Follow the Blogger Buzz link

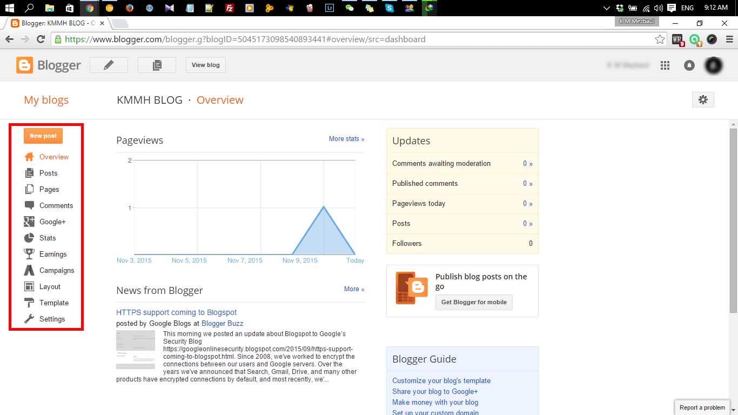coord(222,323)
